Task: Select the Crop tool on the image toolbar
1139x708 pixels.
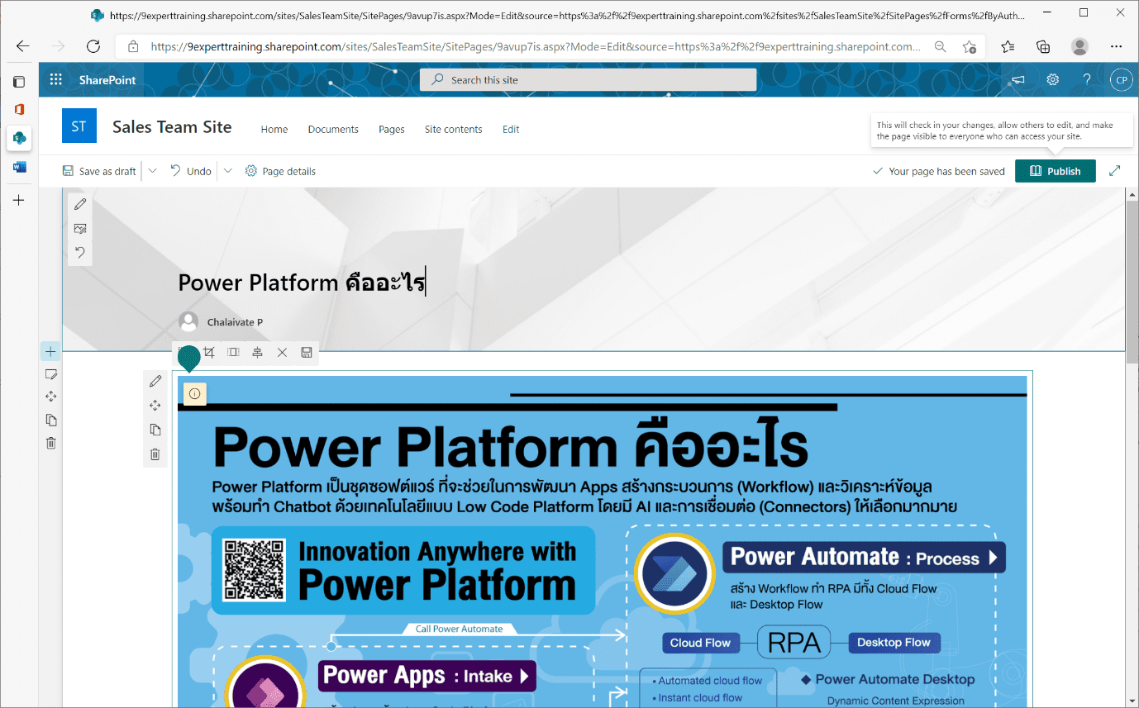Action: point(208,353)
